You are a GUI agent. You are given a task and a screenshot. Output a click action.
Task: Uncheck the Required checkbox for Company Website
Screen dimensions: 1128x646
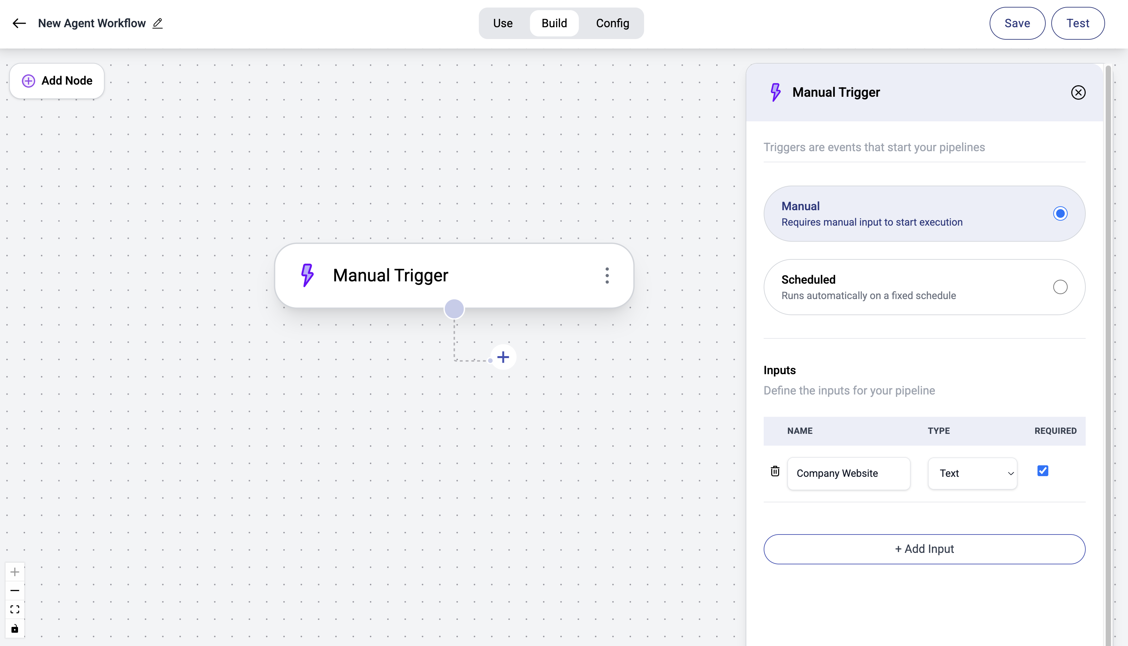(x=1043, y=470)
